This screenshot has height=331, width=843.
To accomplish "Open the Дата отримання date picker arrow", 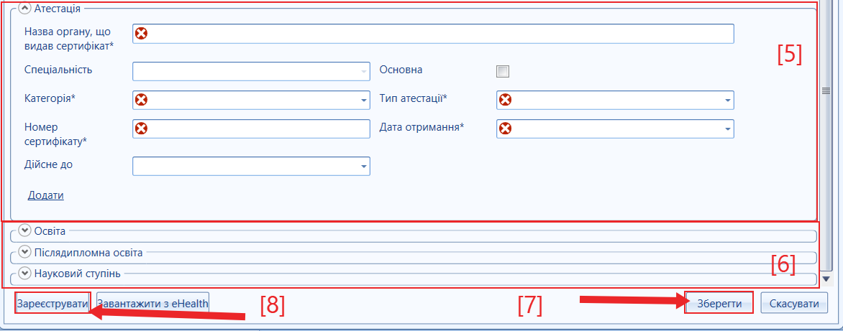I will coord(727,129).
